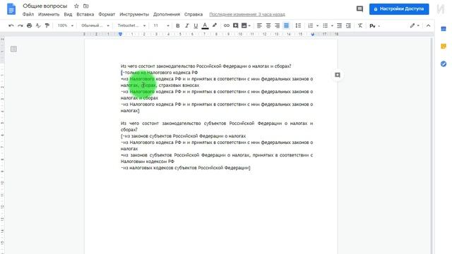Viewport: 452px width, 254px height.
Task: Center align the text
Action: [x=268, y=25]
